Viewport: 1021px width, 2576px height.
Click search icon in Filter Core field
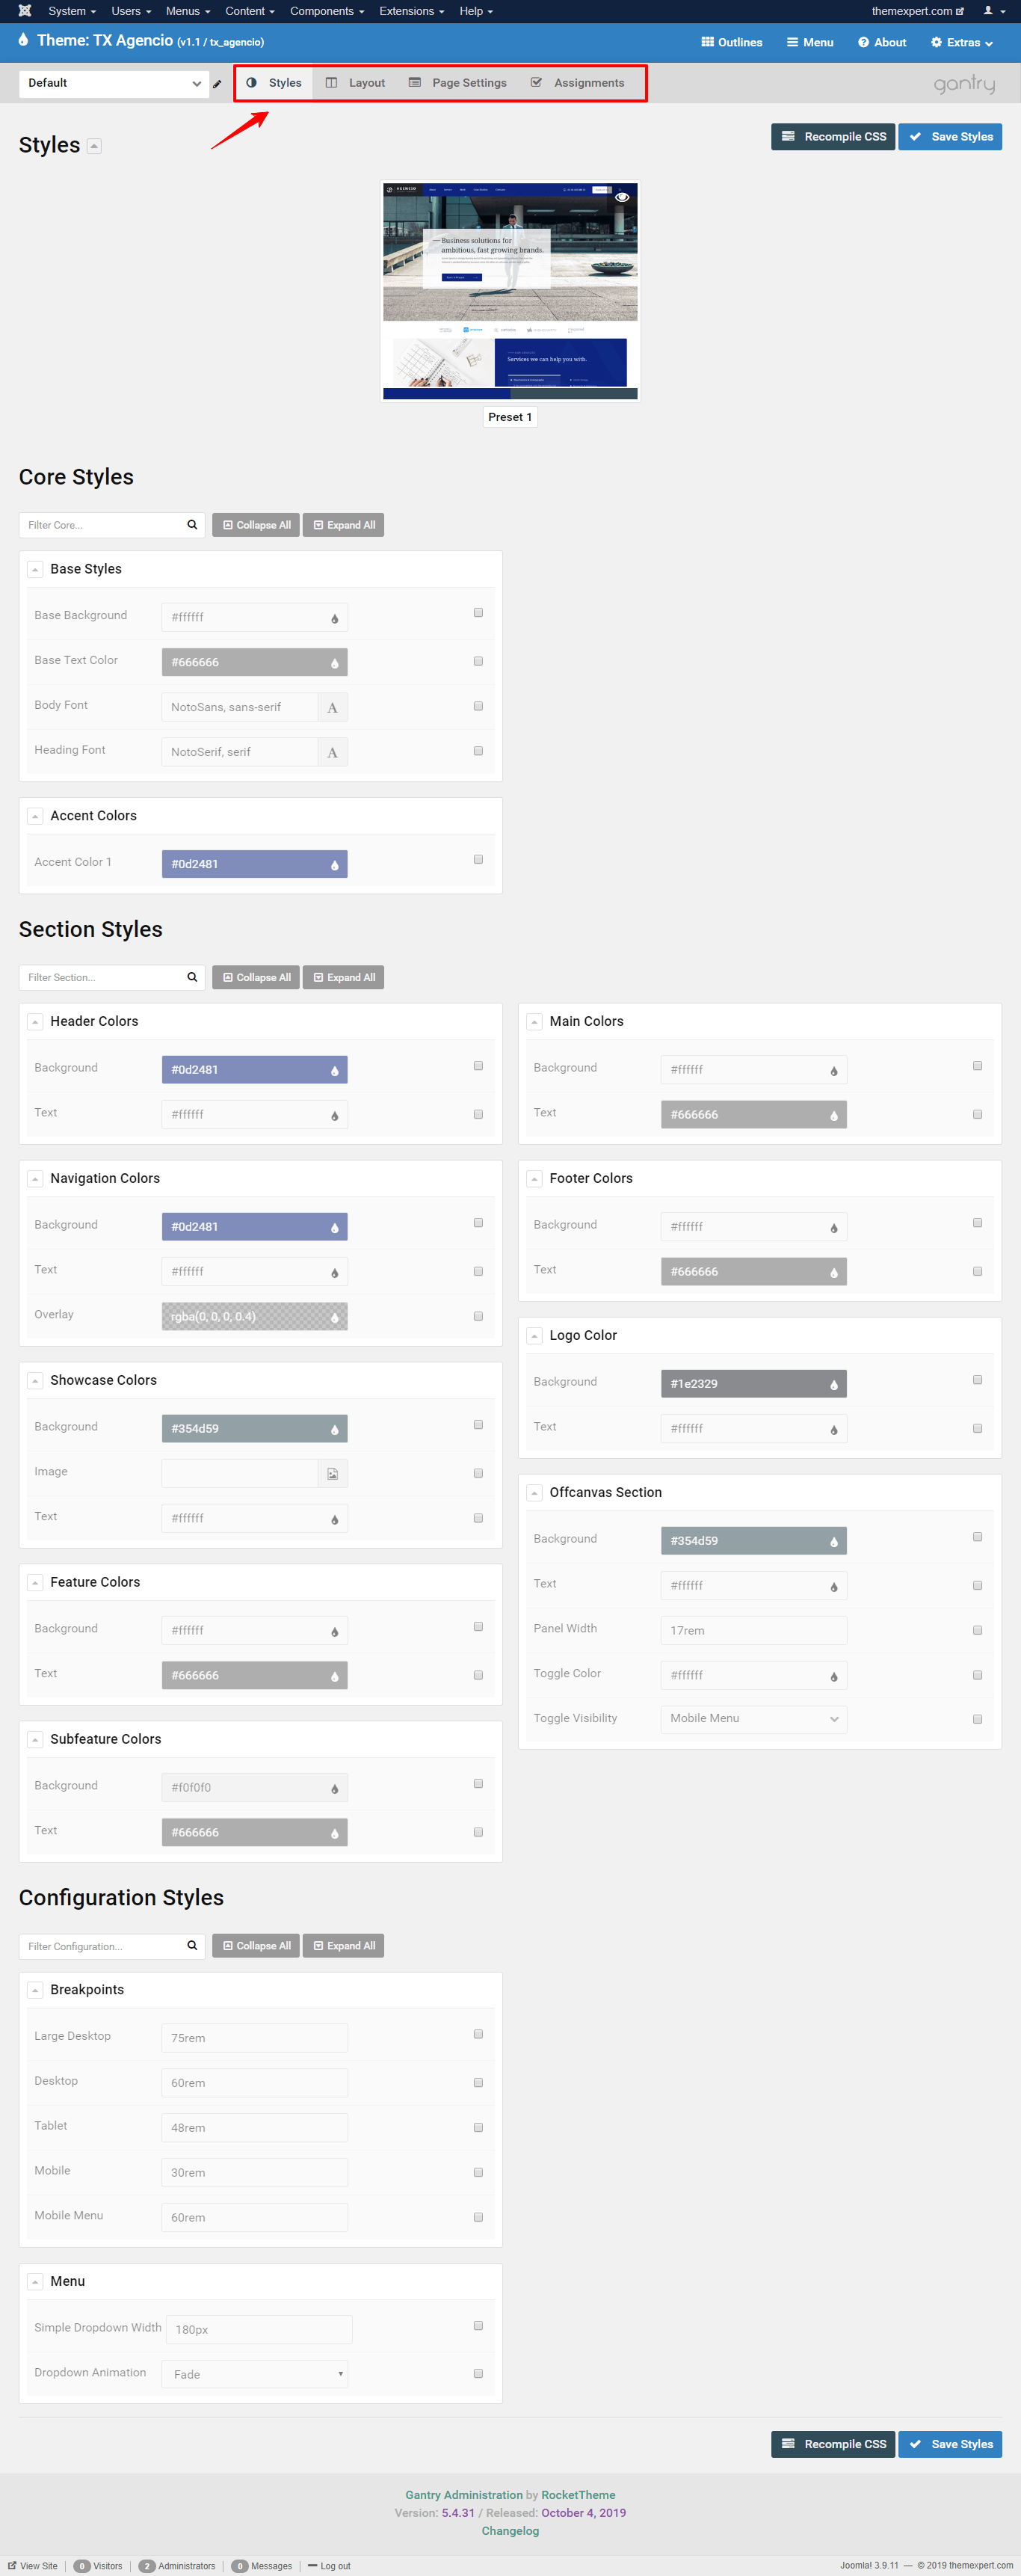point(192,525)
